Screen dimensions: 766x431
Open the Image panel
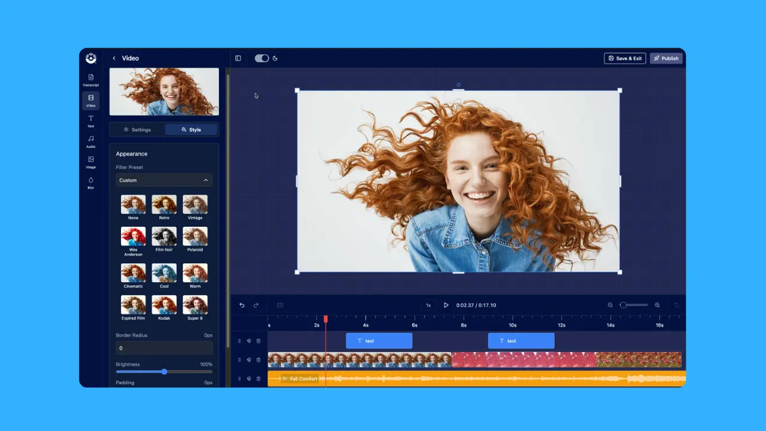pos(90,162)
